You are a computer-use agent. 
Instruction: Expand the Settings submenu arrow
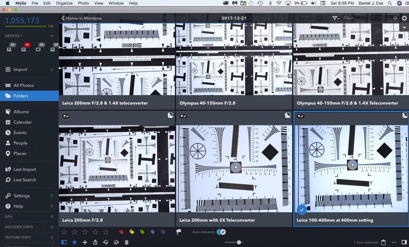point(52,196)
